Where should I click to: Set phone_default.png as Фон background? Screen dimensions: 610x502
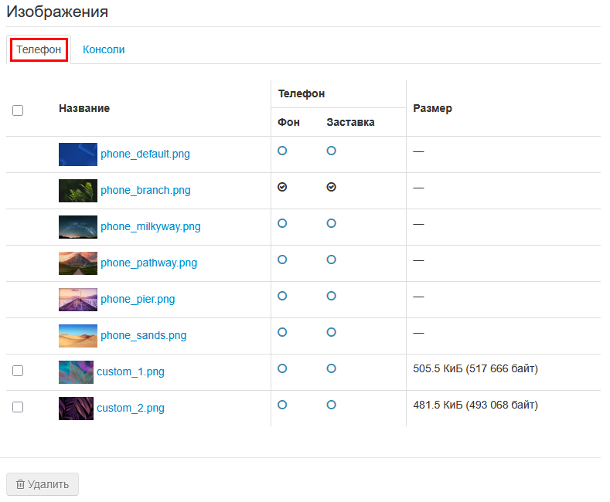click(x=282, y=151)
